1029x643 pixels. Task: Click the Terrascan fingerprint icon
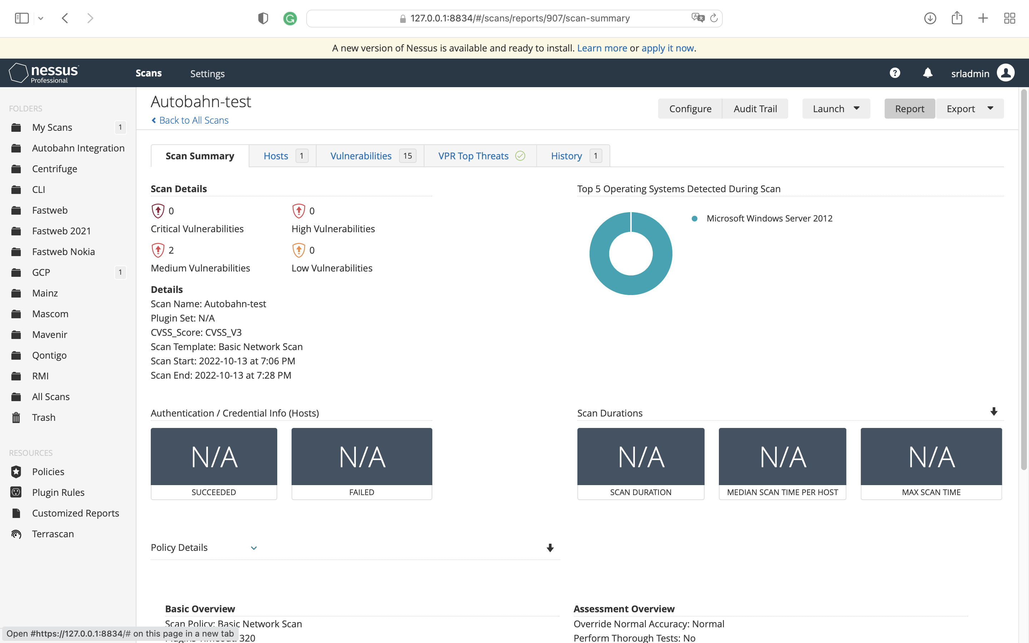pyautogui.click(x=16, y=534)
